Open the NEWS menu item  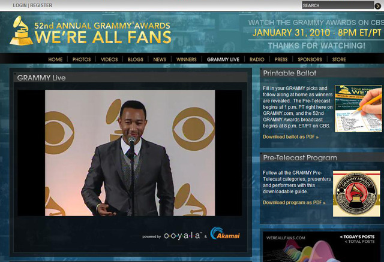tap(160, 59)
